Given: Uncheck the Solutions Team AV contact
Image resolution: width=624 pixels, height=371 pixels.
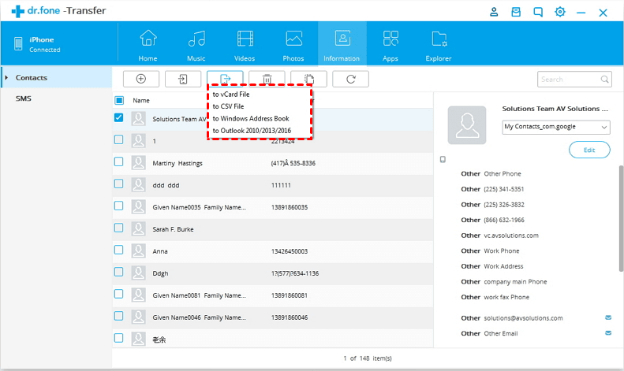Looking at the screenshot, I should (x=119, y=118).
